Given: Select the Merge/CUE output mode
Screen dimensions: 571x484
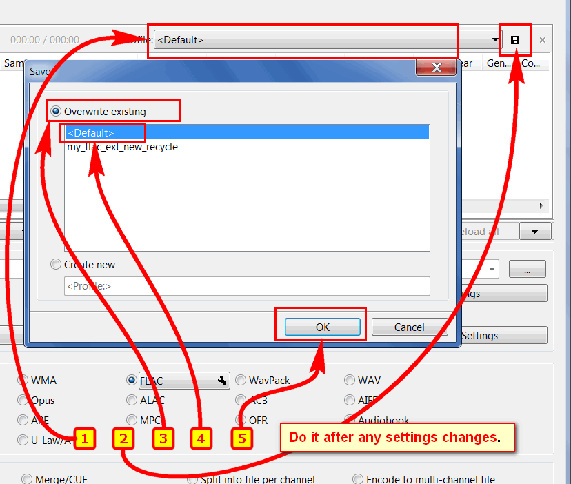Looking at the screenshot, I should tap(27, 478).
